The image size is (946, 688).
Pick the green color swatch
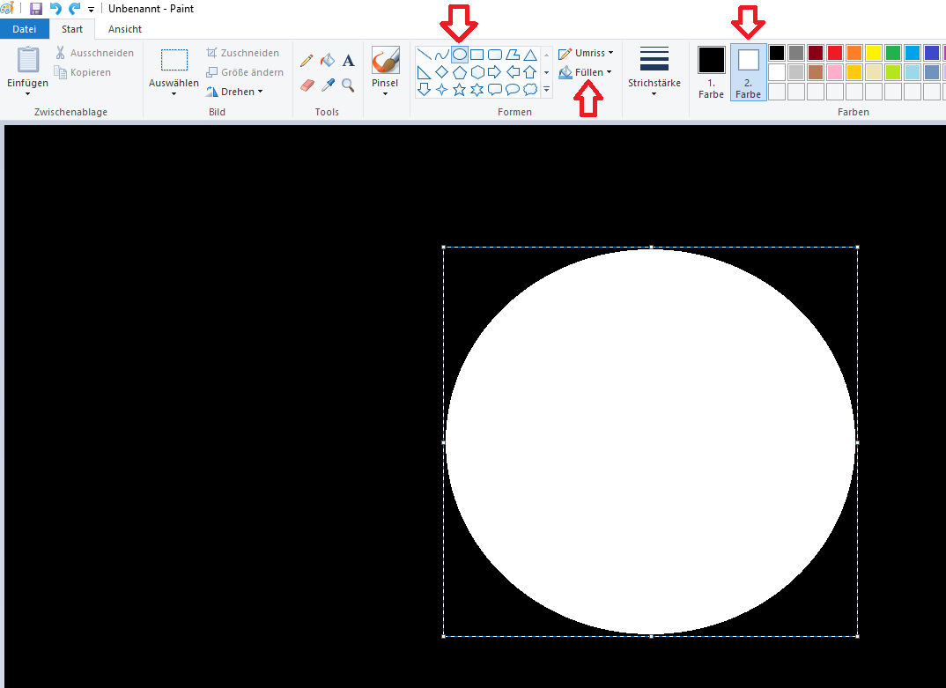point(893,53)
